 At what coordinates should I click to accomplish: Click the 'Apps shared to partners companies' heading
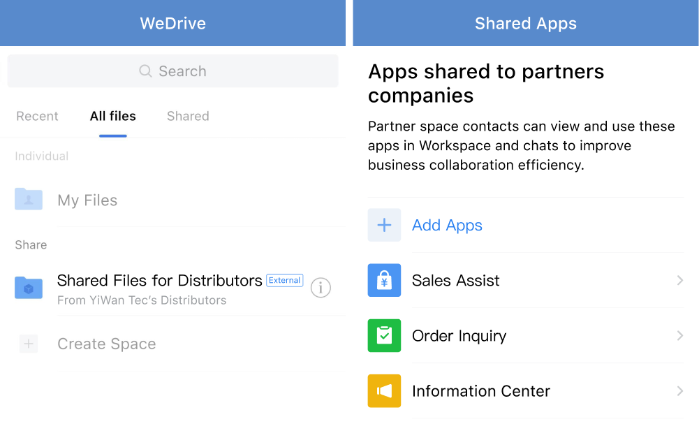486,83
